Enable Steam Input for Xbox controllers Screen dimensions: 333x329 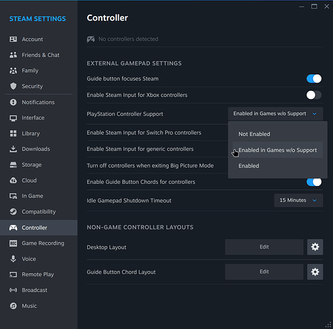(x=314, y=95)
